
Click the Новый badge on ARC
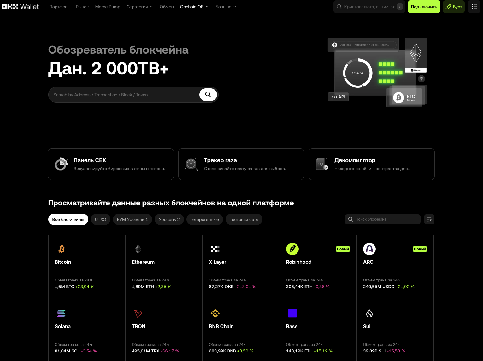[x=420, y=249]
